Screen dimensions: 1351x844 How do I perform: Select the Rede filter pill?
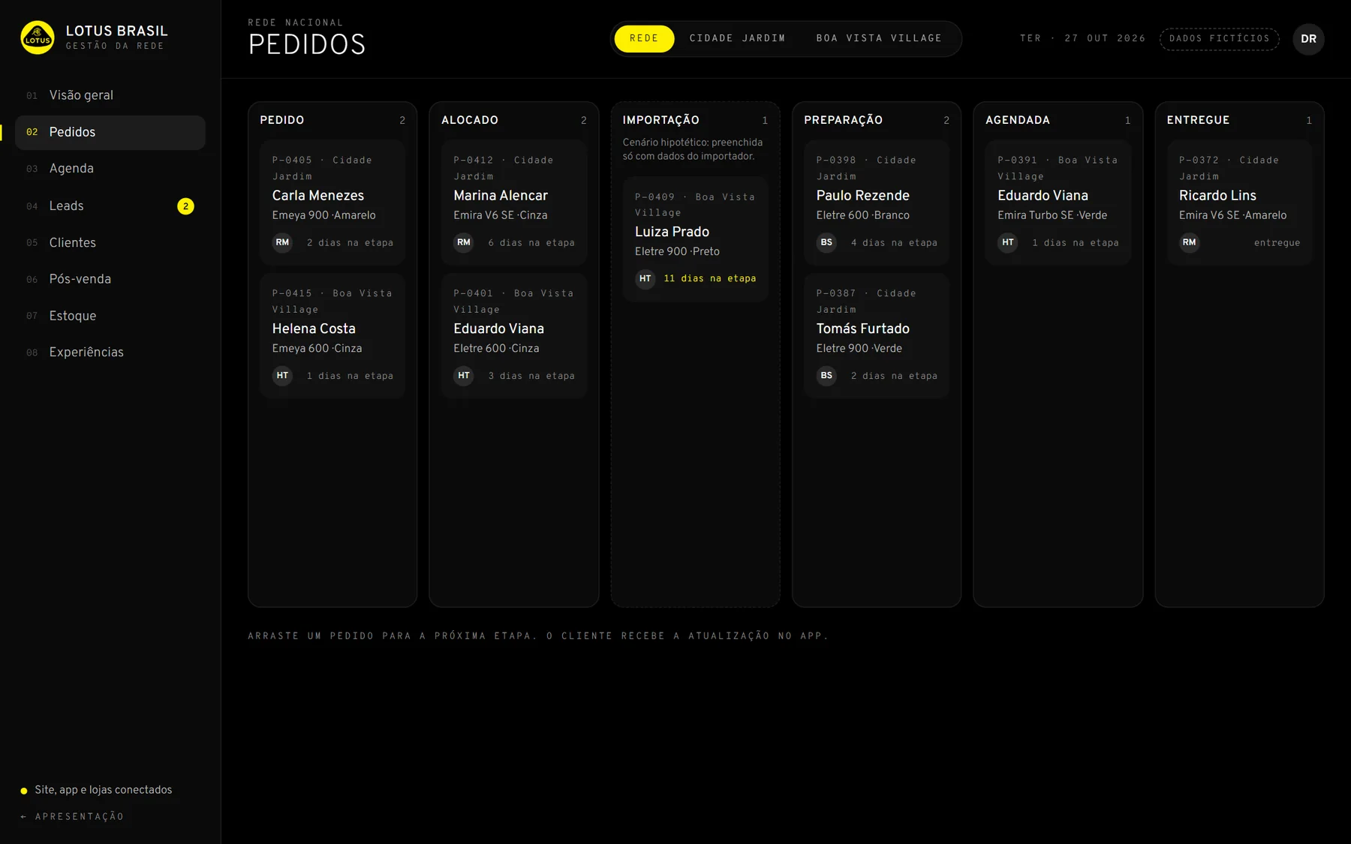point(644,38)
